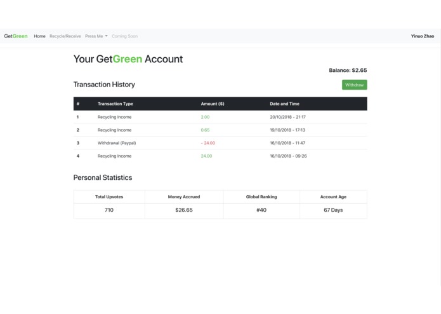Select the Withdrawal (Paypal) row entry
441x314 pixels.
(x=117, y=143)
